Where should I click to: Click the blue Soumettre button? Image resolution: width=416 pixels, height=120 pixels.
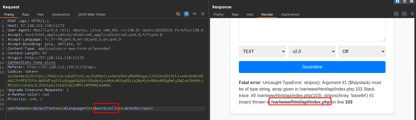point(312,67)
